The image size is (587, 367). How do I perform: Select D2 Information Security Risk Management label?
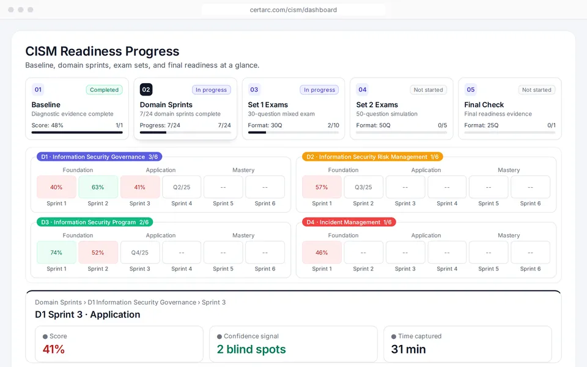point(372,157)
